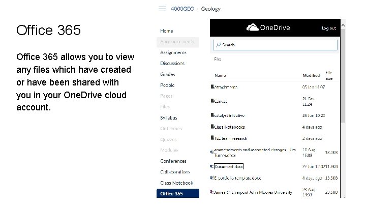Open Outcomes in course menu
The height and width of the screenshot is (206, 366).
point(171,129)
